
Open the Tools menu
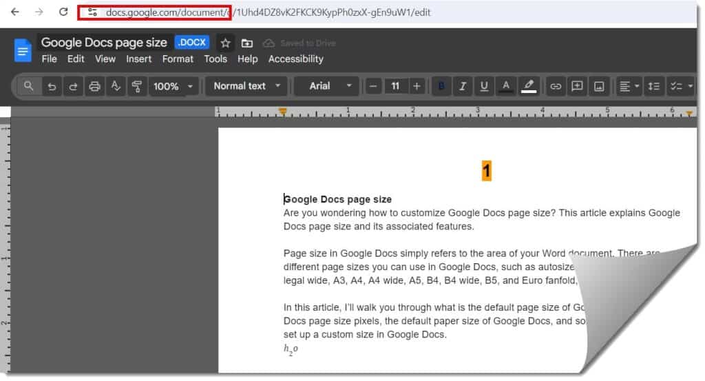(x=215, y=59)
